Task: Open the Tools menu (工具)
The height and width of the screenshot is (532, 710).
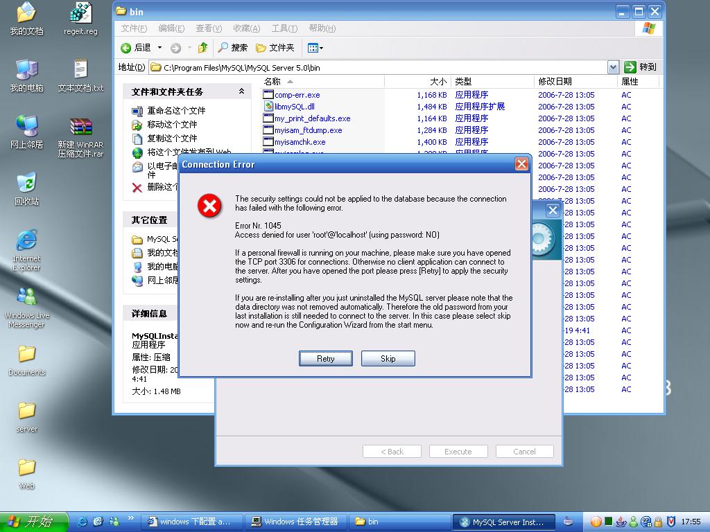Action: (x=284, y=28)
